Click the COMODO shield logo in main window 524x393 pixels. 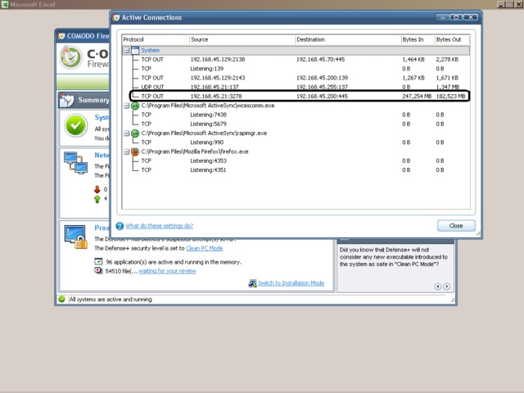click(x=71, y=56)
